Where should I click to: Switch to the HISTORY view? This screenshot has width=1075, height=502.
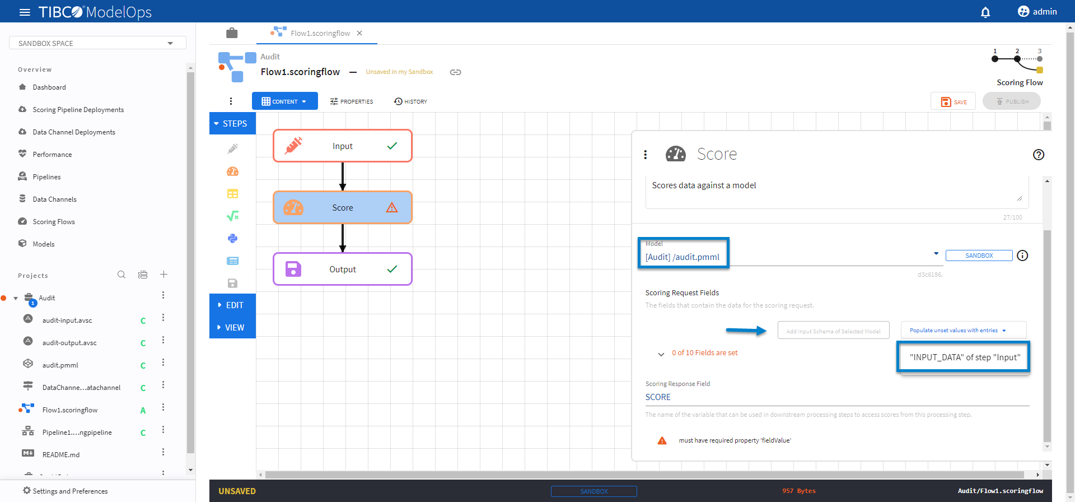410,101
